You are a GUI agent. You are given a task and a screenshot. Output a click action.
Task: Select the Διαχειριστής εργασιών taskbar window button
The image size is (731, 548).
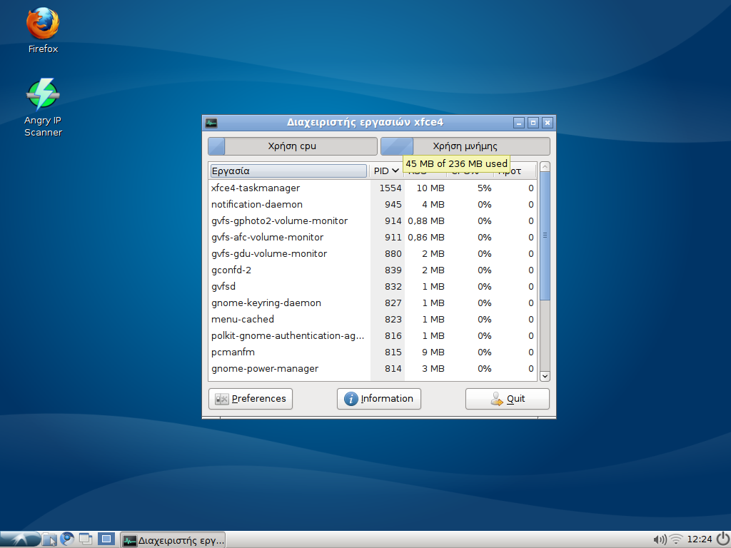click(x=173, y=539)
